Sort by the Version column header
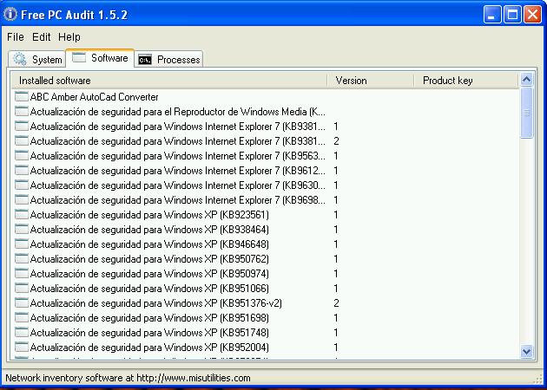The image size is (547, 390). coord(371,81)
